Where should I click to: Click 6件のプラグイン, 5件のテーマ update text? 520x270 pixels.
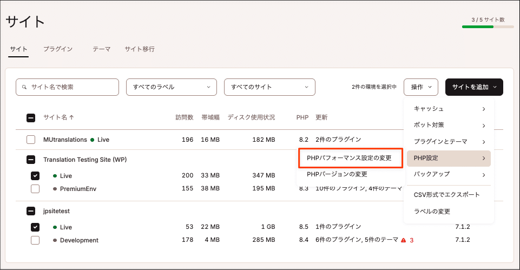(x=357, y=240)
